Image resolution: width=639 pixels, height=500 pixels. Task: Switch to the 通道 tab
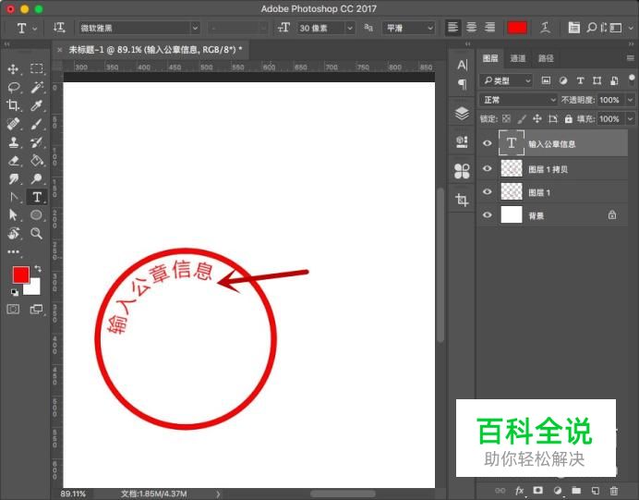[x=517, y=58]
